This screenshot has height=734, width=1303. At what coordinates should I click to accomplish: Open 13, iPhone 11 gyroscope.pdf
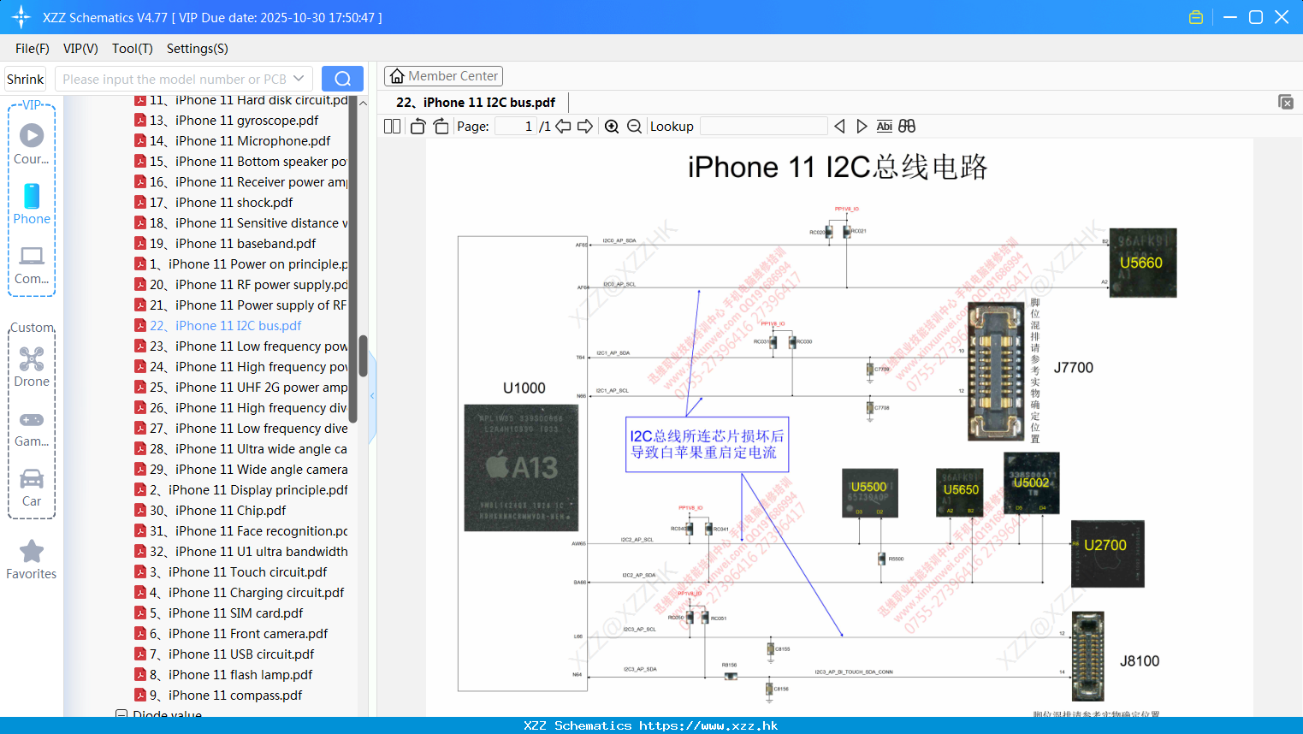click(227, 121)
